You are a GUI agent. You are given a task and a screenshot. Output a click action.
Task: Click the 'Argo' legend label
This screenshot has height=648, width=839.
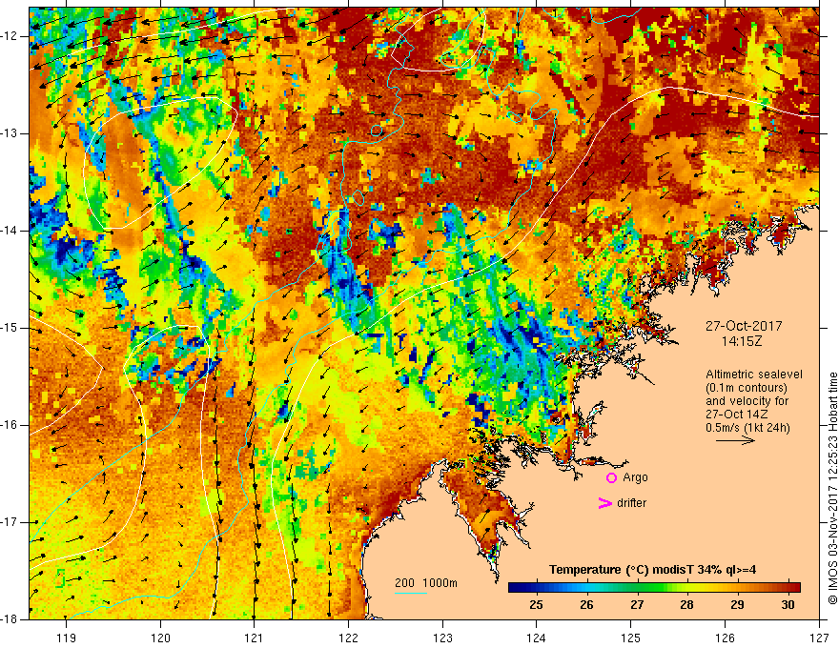(x=635, y=477)
